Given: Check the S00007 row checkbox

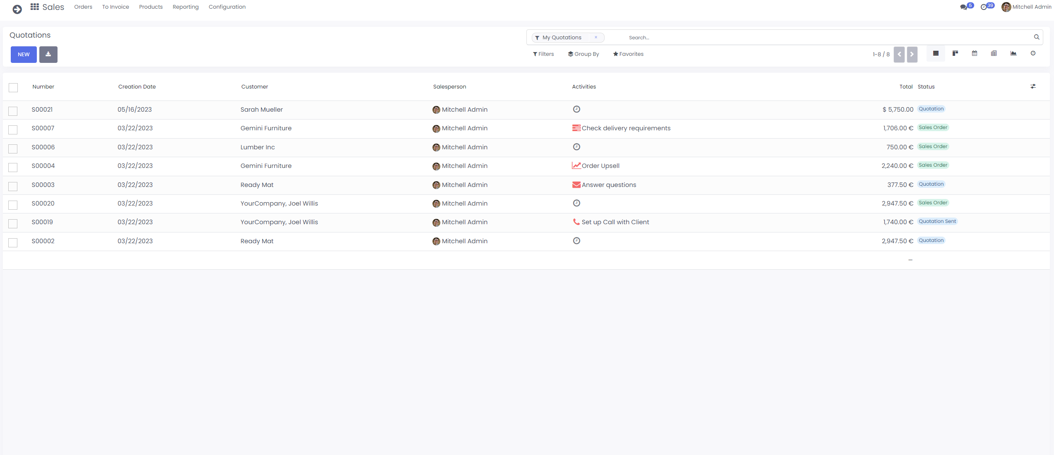Looking at the screenshot, I should pos(13,130).
